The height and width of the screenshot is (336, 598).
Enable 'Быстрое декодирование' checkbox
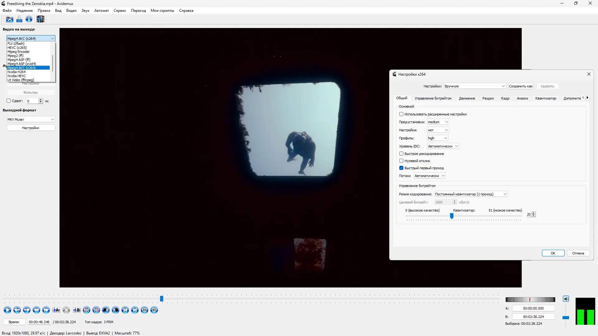tap(401, 154)
